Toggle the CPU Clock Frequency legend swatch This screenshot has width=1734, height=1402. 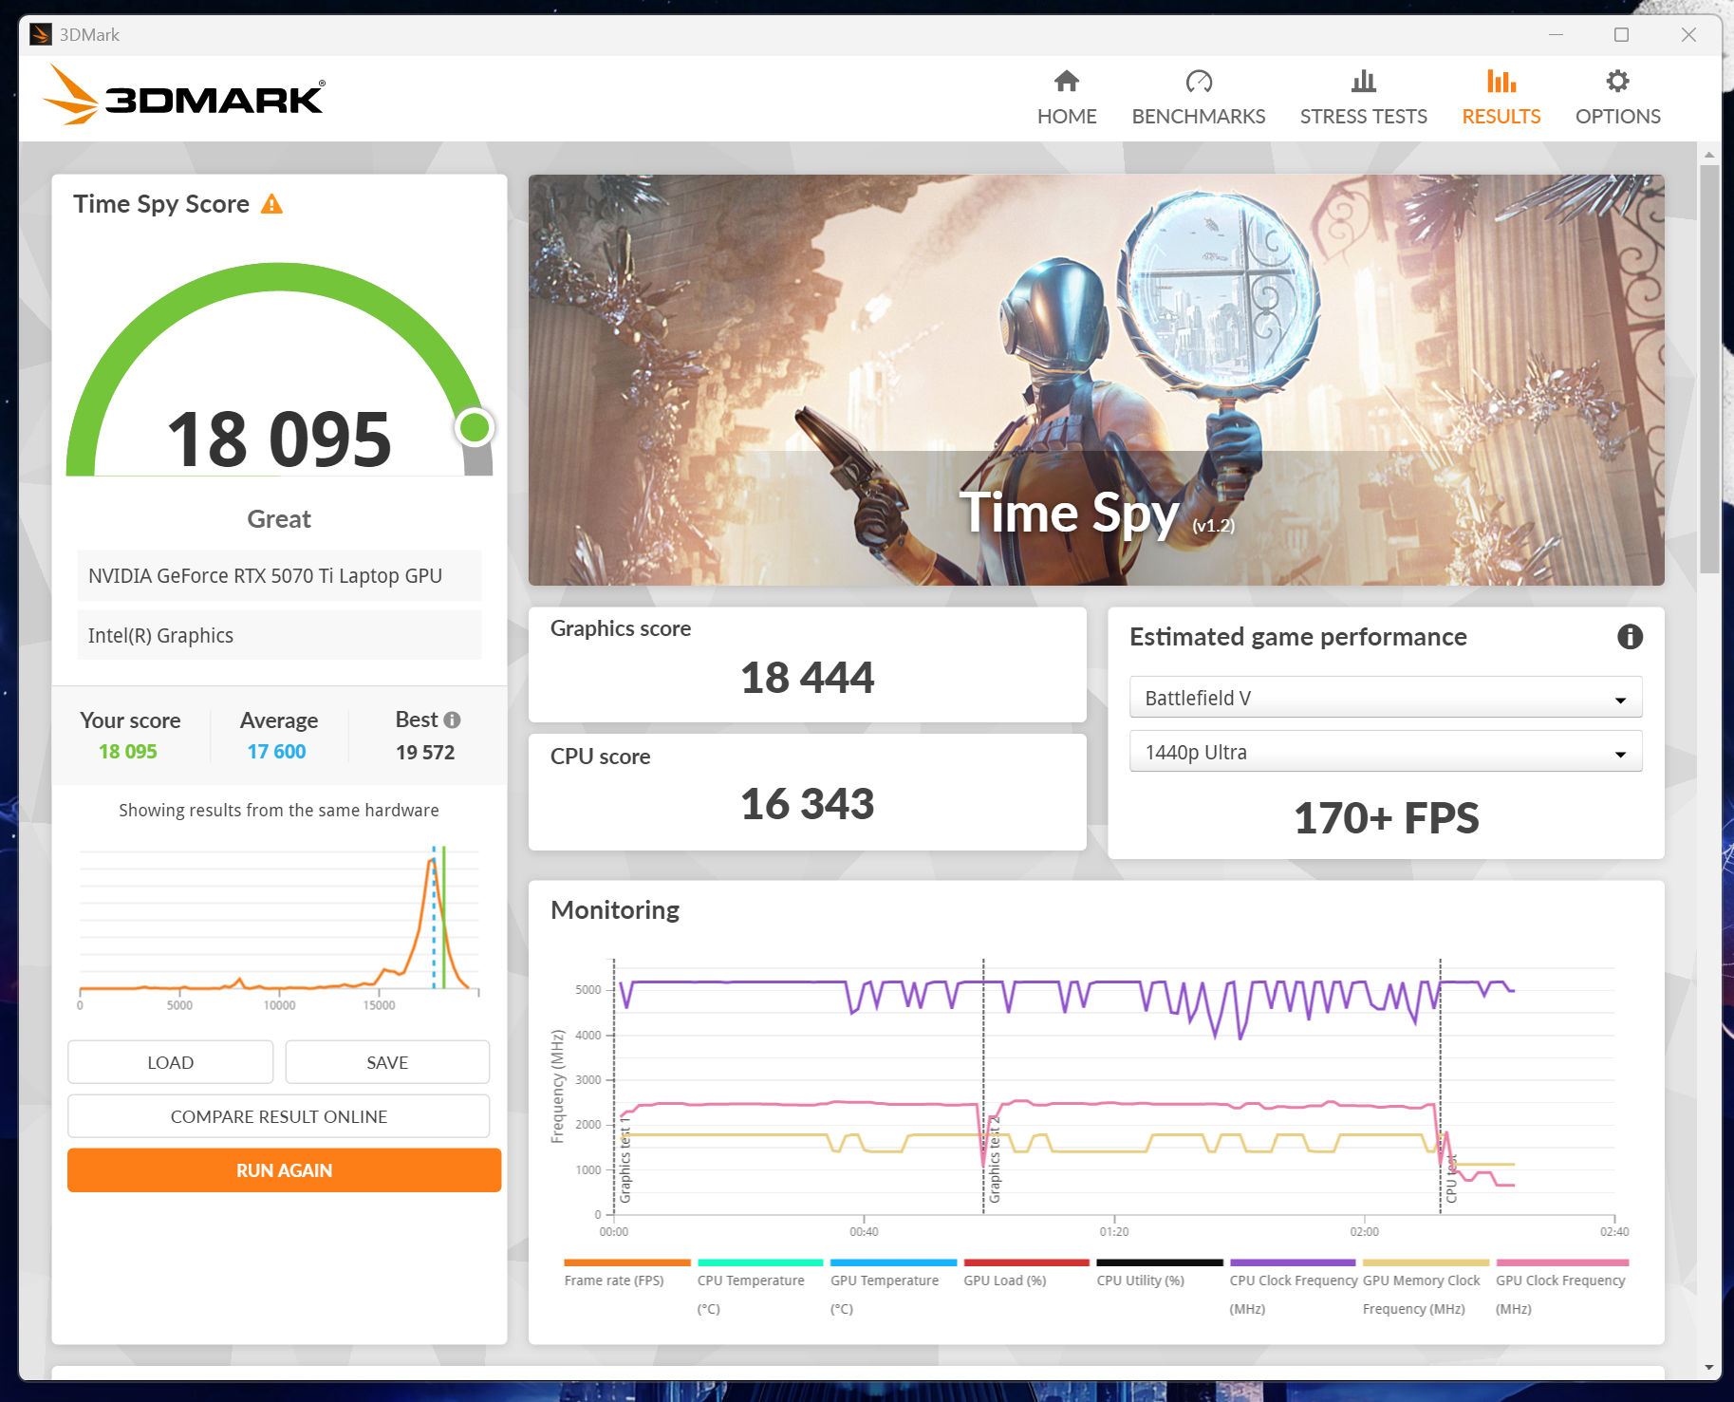1293,1262
